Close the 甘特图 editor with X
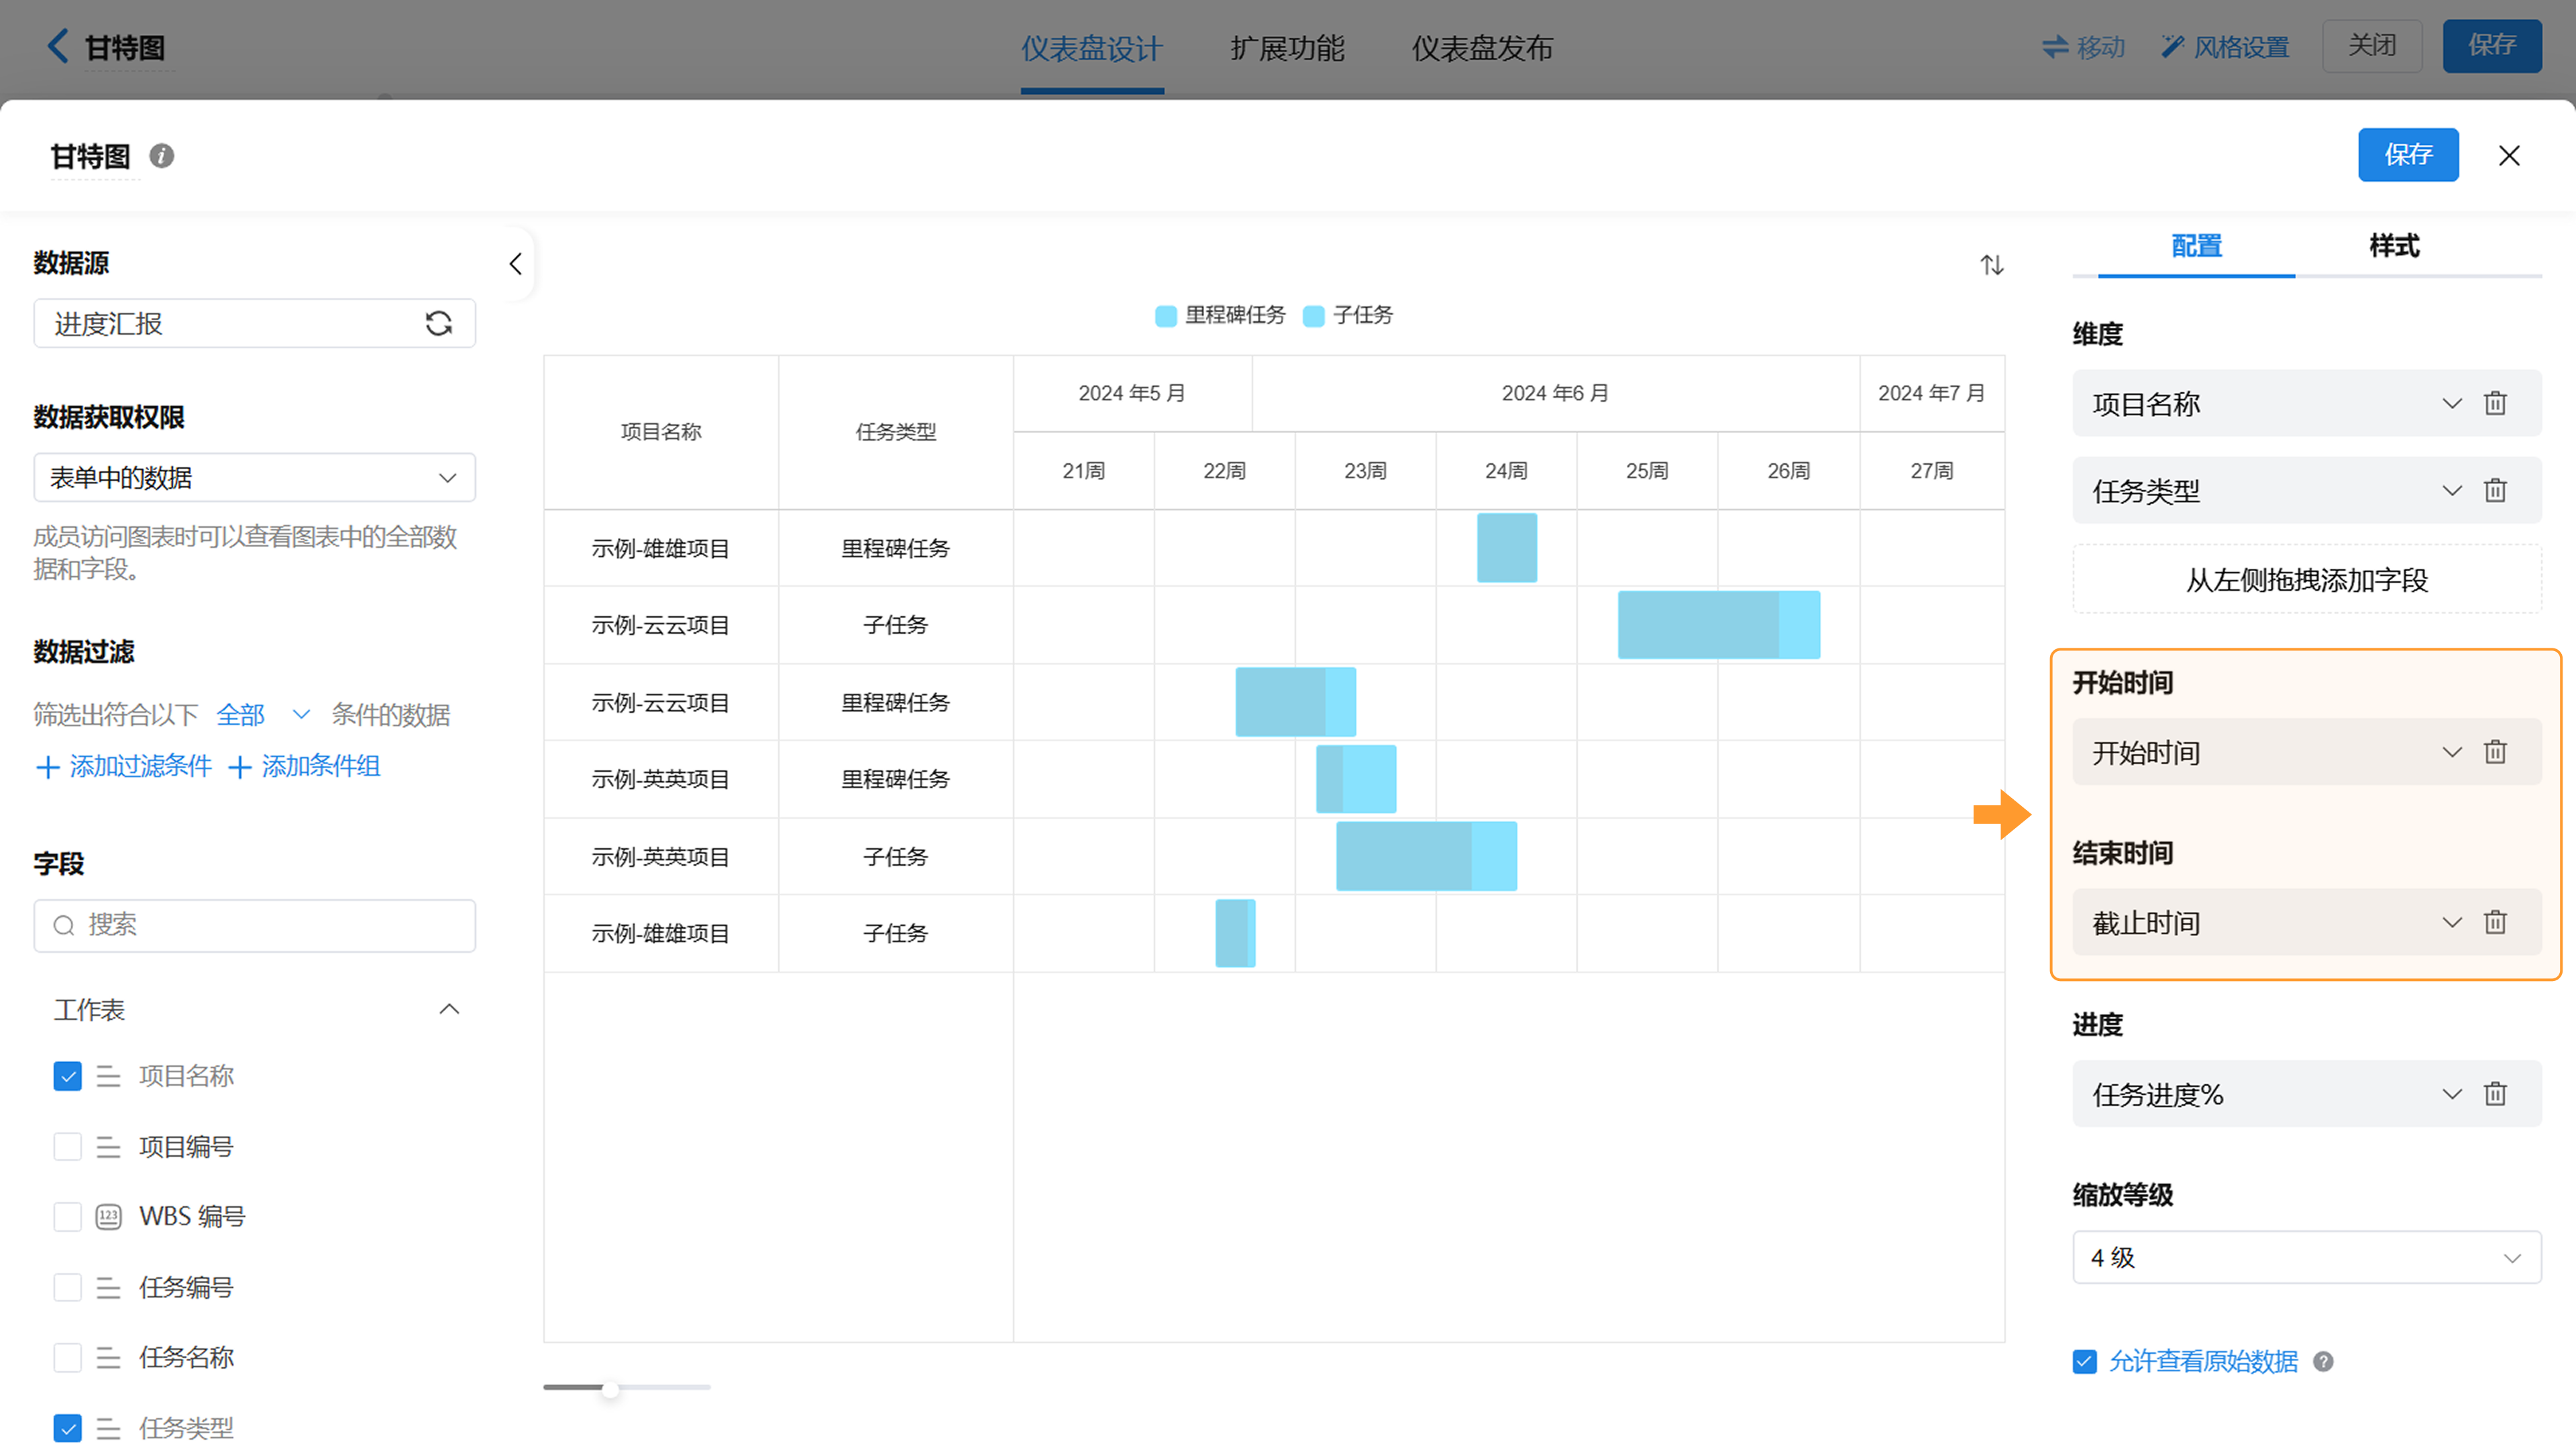The image size is (2576, 1447). (x=2510, y=156)
